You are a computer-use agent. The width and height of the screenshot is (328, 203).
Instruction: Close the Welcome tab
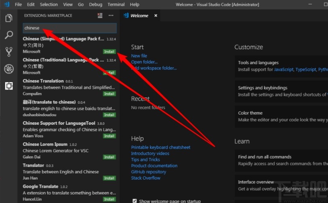point(156,16)
